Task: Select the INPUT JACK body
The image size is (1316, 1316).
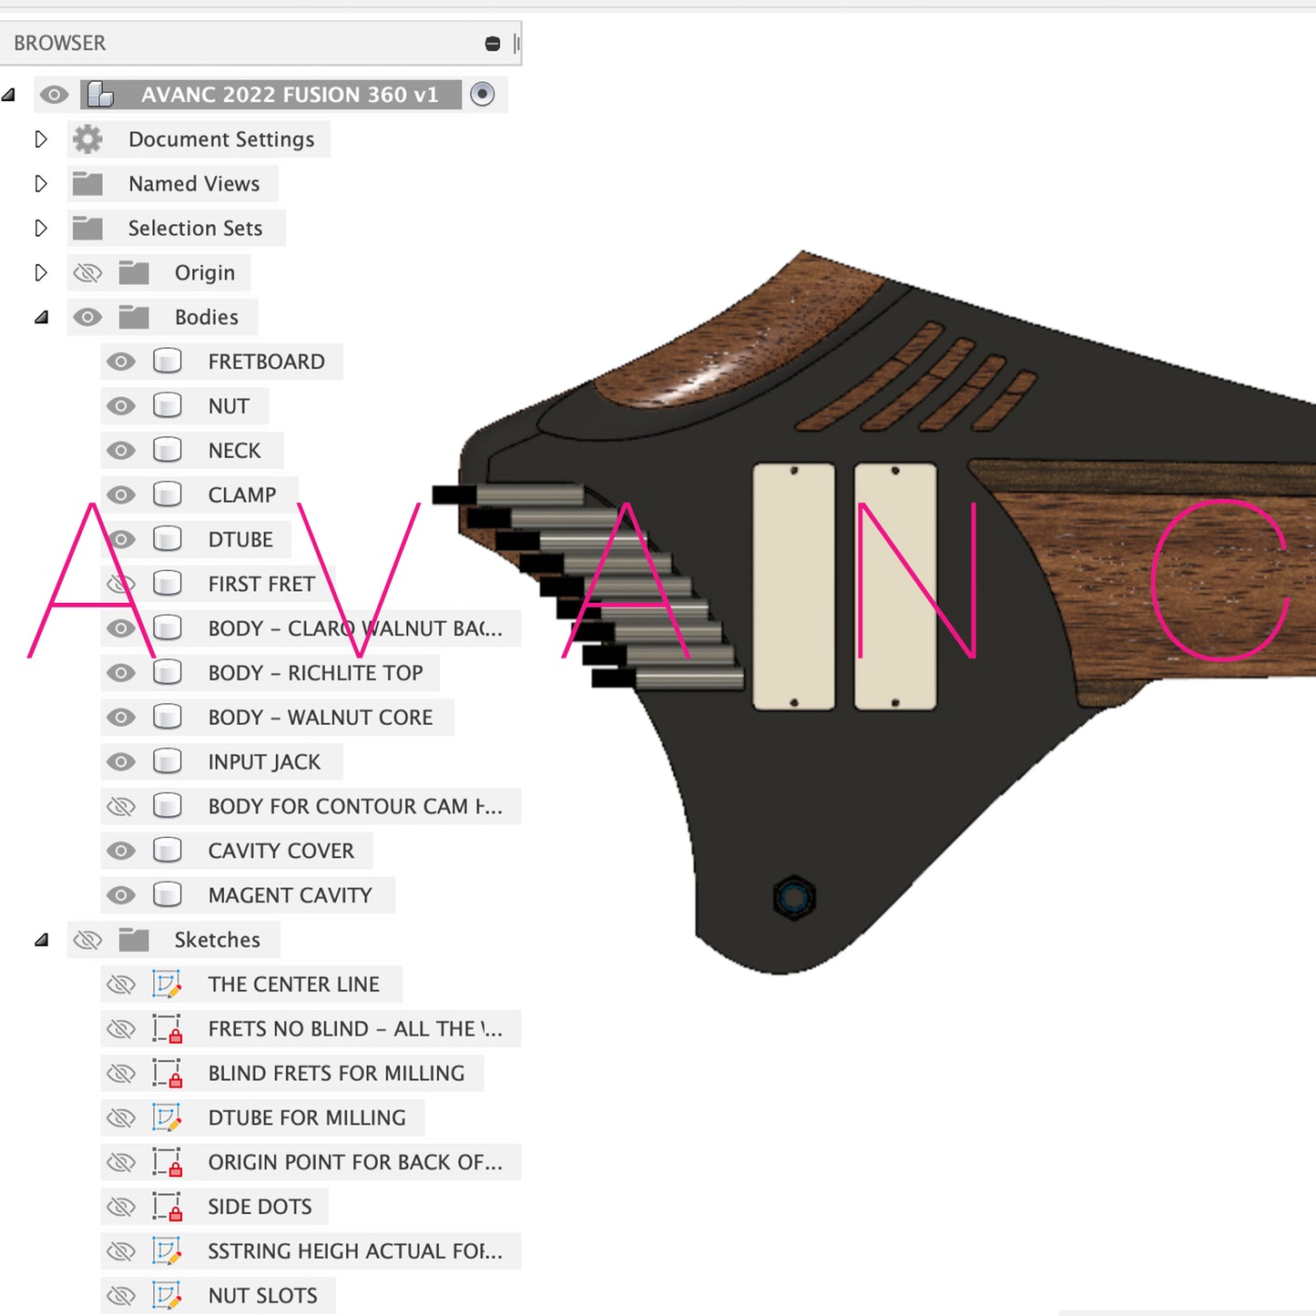Action: pos(264,762)
